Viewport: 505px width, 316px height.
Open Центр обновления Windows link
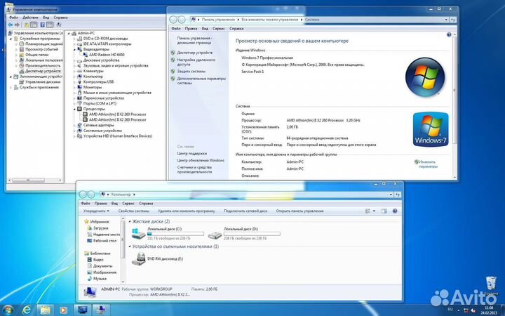tap(201, 160)
